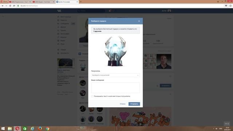This screenshot has height=131, width=233.
Task: Open Музыка in the left sidebar
Action: pos(62,37)
